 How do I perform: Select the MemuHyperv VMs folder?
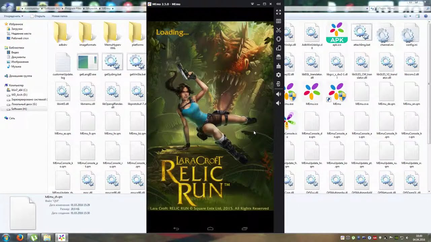(112, 36)
